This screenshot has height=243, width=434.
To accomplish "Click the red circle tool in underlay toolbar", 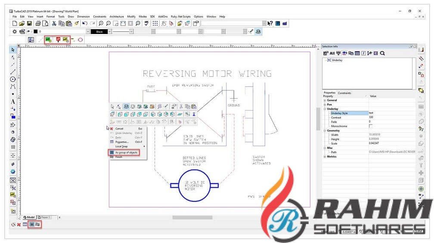I will [80, 40].
